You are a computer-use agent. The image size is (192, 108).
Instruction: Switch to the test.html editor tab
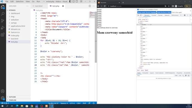[39, 6]
